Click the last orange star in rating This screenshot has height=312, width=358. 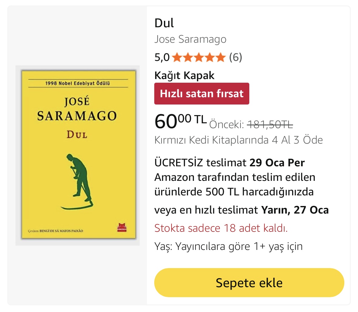click(220, 57)
